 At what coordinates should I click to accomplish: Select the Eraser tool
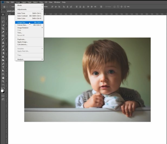coord(3,50)
